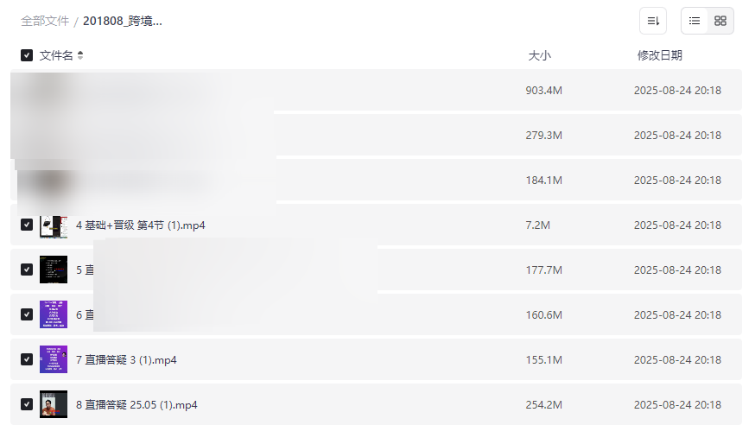The height and width of the screenshot is (444, 755).
Task: Click thumbnail of 8 直播答疑 25.05 video
Action: (54, 404)
